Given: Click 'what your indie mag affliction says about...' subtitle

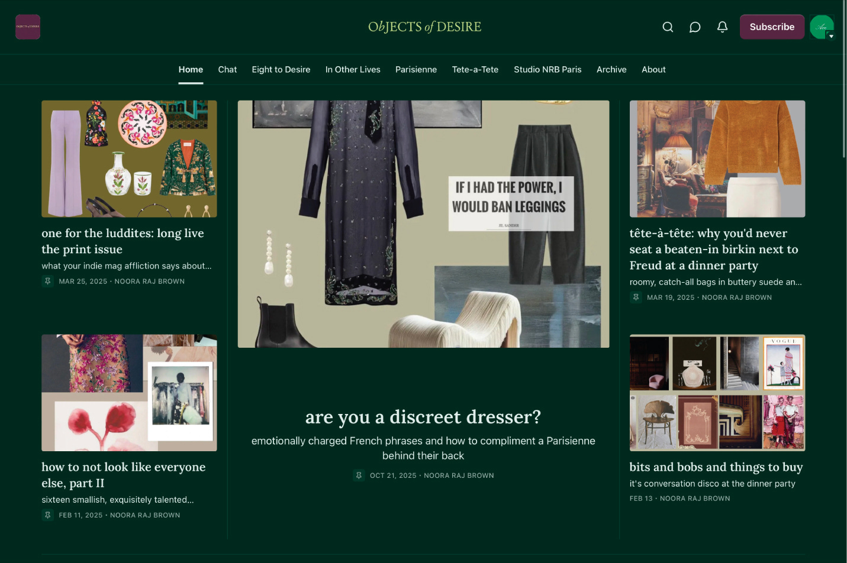Looking at the screenshot, I should [127, 266].
